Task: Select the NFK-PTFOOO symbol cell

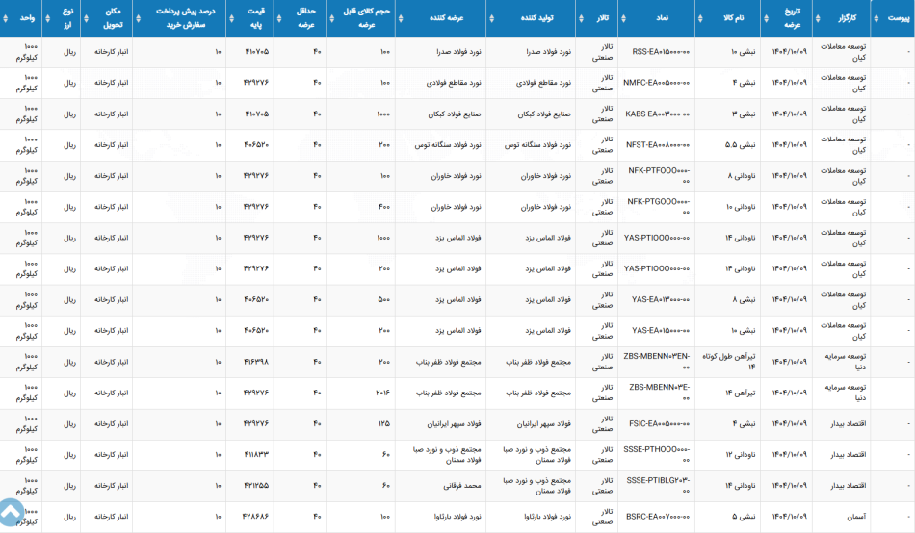Action: tap(659, 175)
